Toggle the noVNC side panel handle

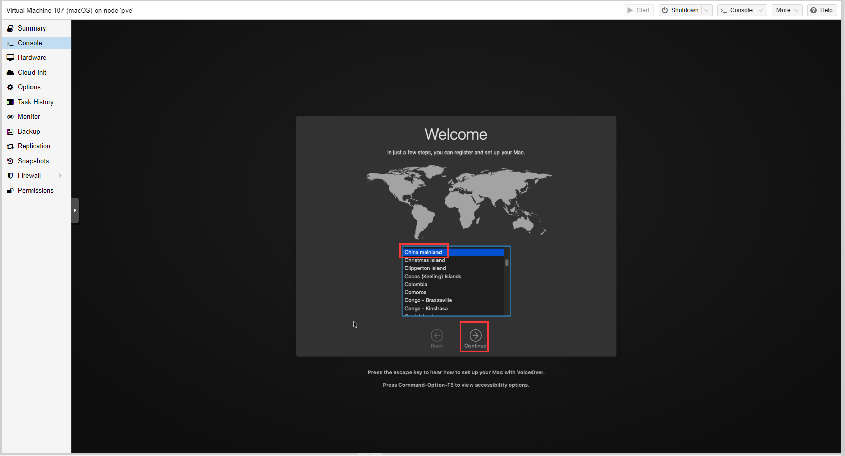coord(75,210)
